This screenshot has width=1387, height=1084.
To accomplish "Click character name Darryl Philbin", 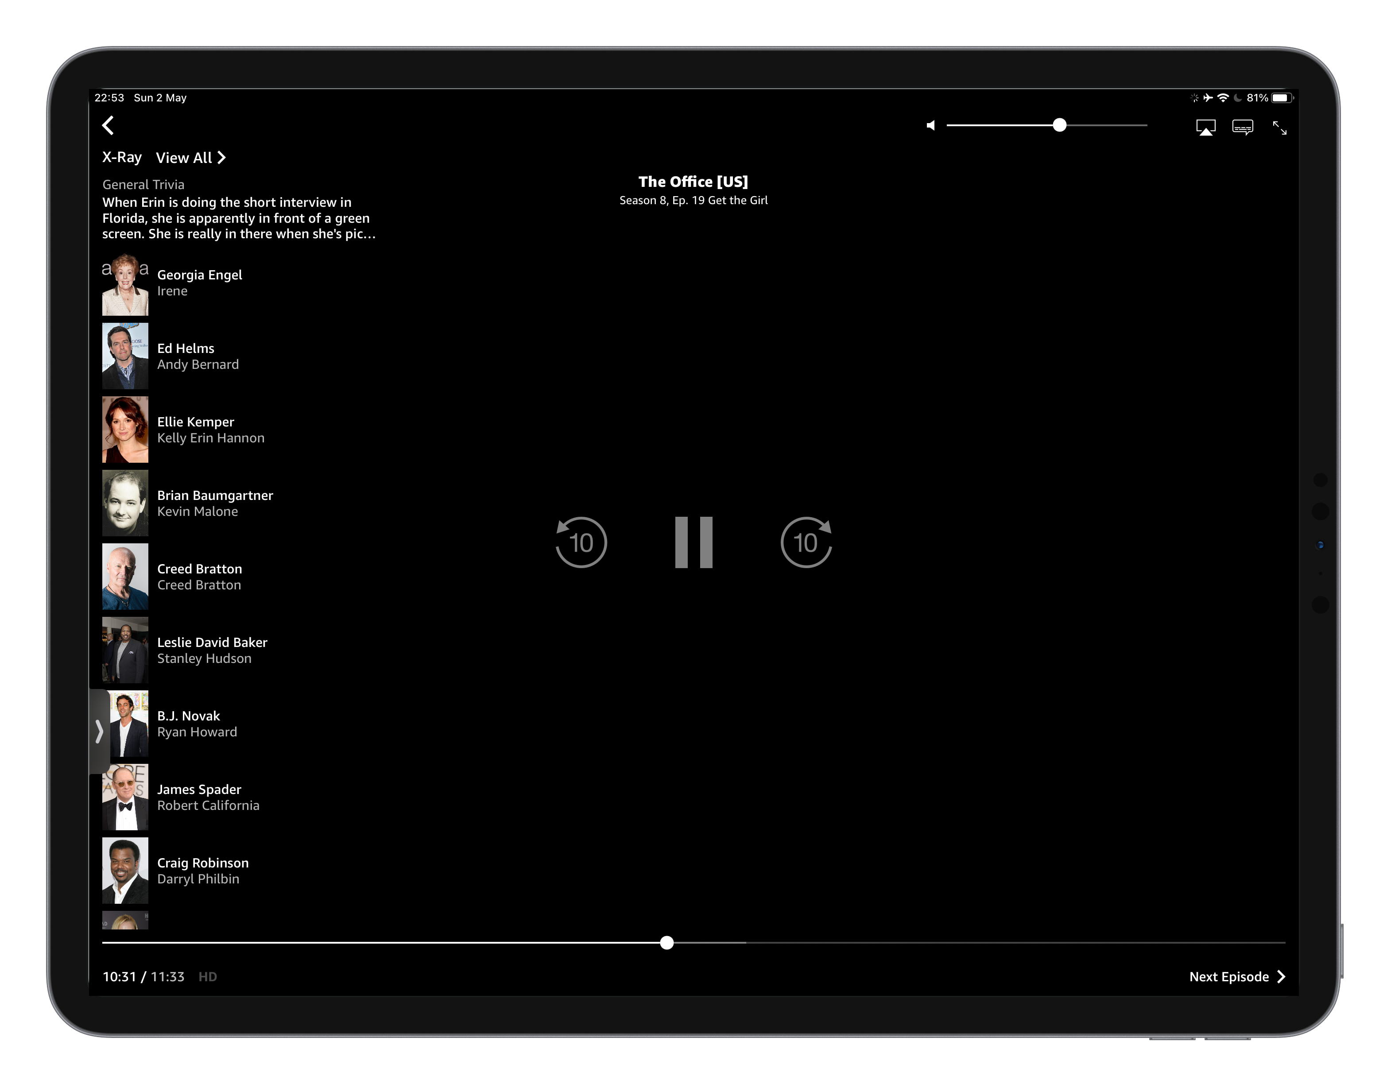I will (x=198, y=879).
